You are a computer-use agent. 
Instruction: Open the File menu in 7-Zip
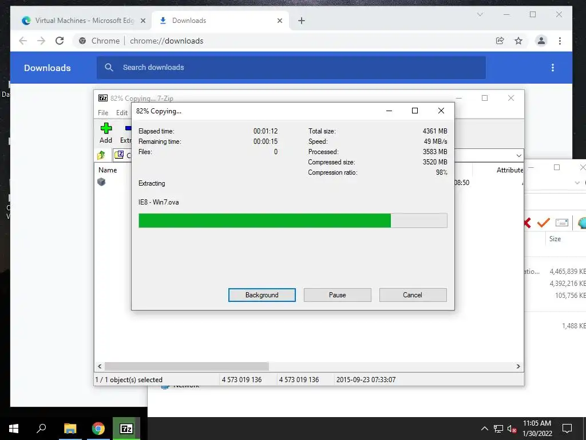point(103,113)
